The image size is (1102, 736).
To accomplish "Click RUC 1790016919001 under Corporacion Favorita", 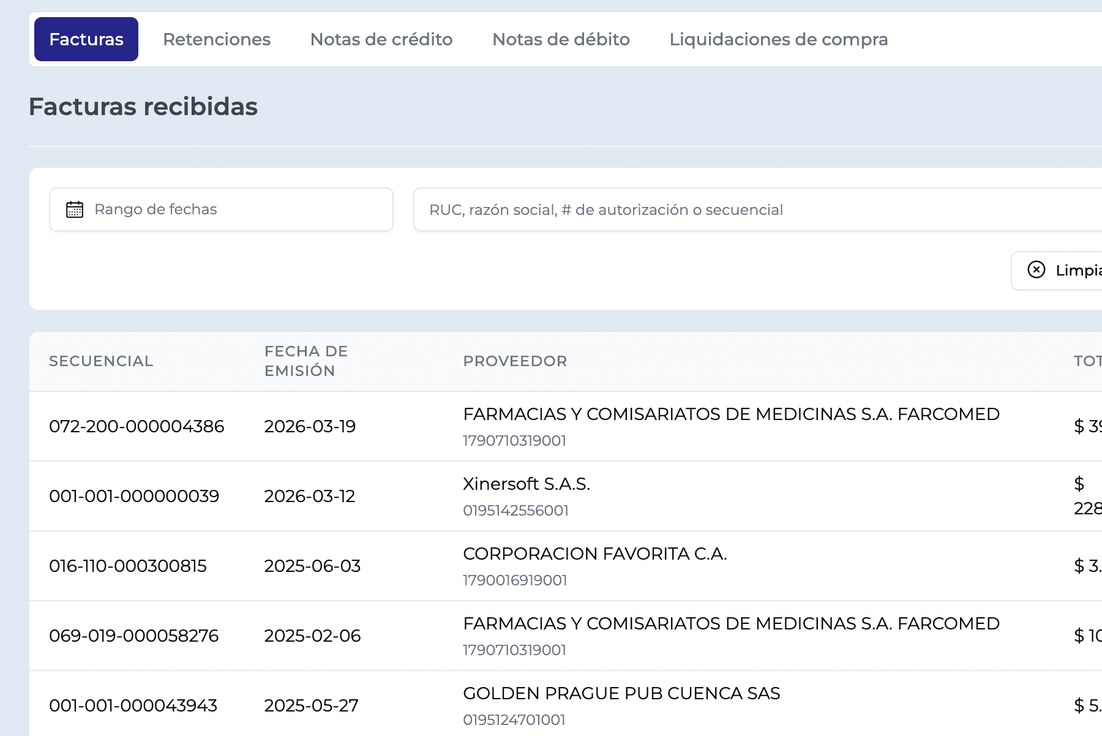I will click(515, 580).
